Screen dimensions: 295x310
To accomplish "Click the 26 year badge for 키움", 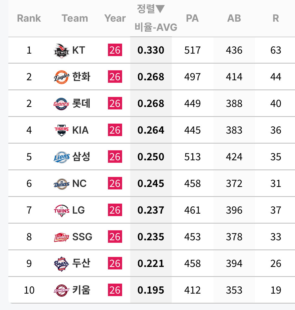I will click(x=115, y=290).
